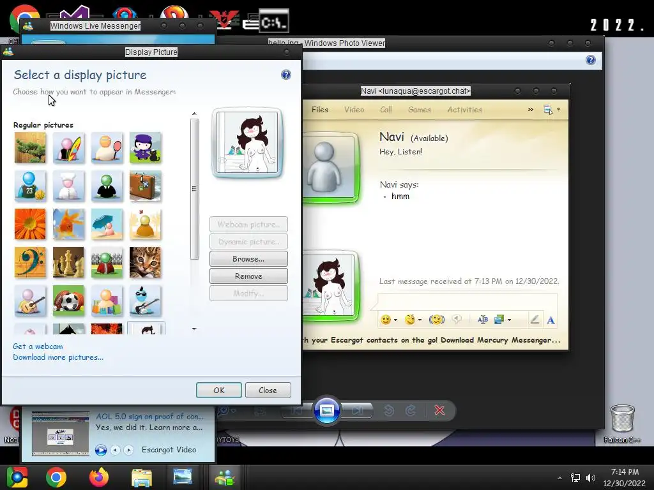Choose the chess pieces display picture

[x=68, y=262]
